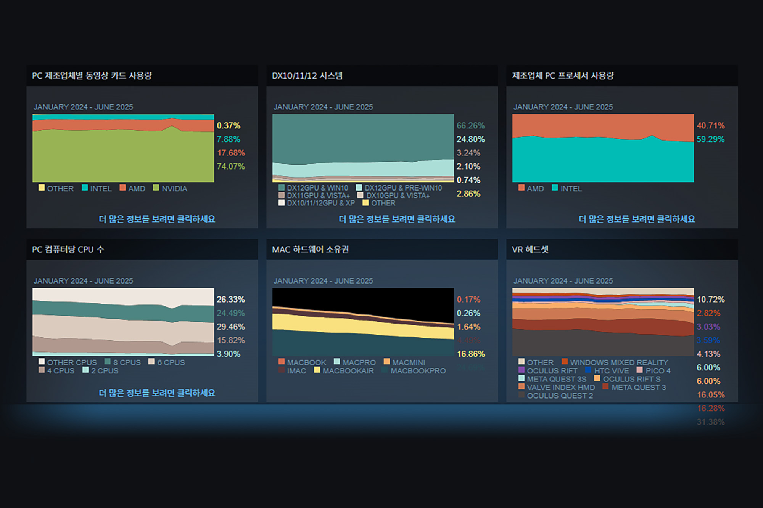Click the more info link under CPU count chart
Image resolution: width=763 pixels, height=508 pixels.
click(157, 393)
